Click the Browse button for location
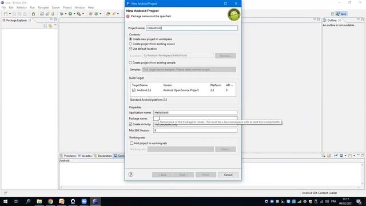 coord(225,56)
